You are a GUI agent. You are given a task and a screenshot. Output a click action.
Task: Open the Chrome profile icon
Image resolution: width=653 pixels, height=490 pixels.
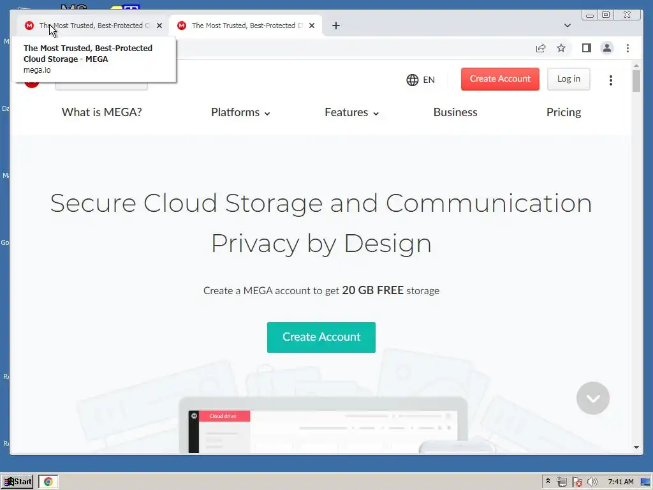tap(607, 48)
